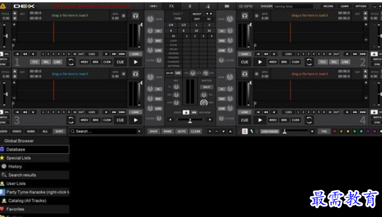This screenshot has width=382, height=217.
Task: Click the microphone icon in browser toolbar
Action: tap(251, 131)
